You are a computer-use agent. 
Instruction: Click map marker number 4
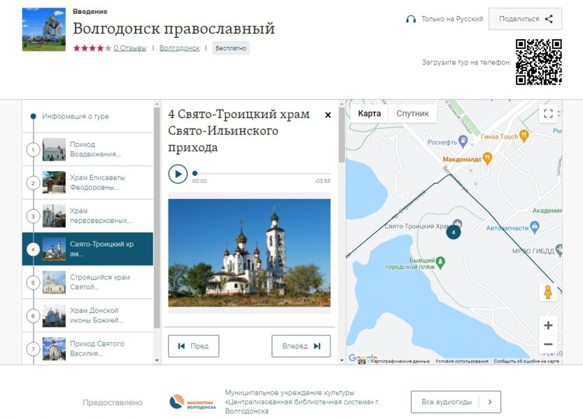point(454,232)
